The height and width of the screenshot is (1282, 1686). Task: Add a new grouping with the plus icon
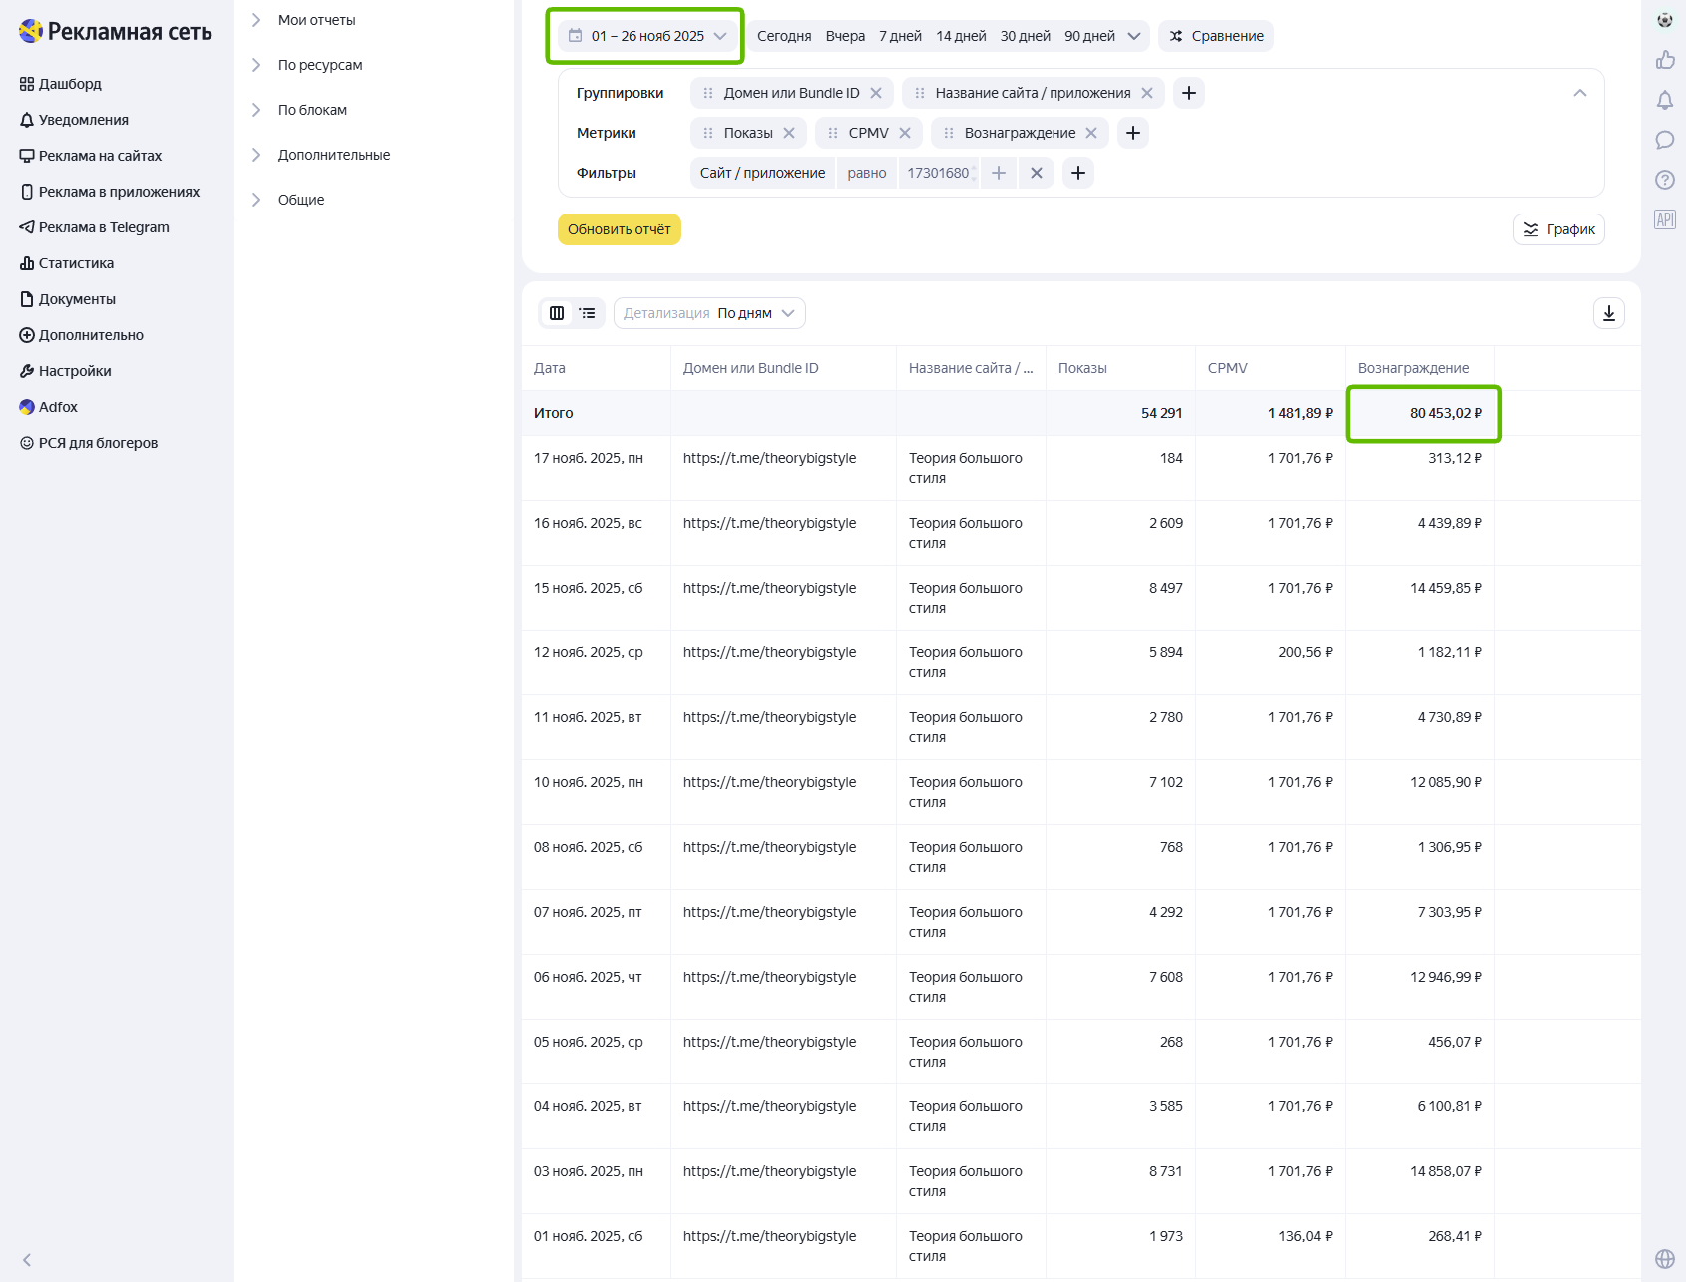1188,93
